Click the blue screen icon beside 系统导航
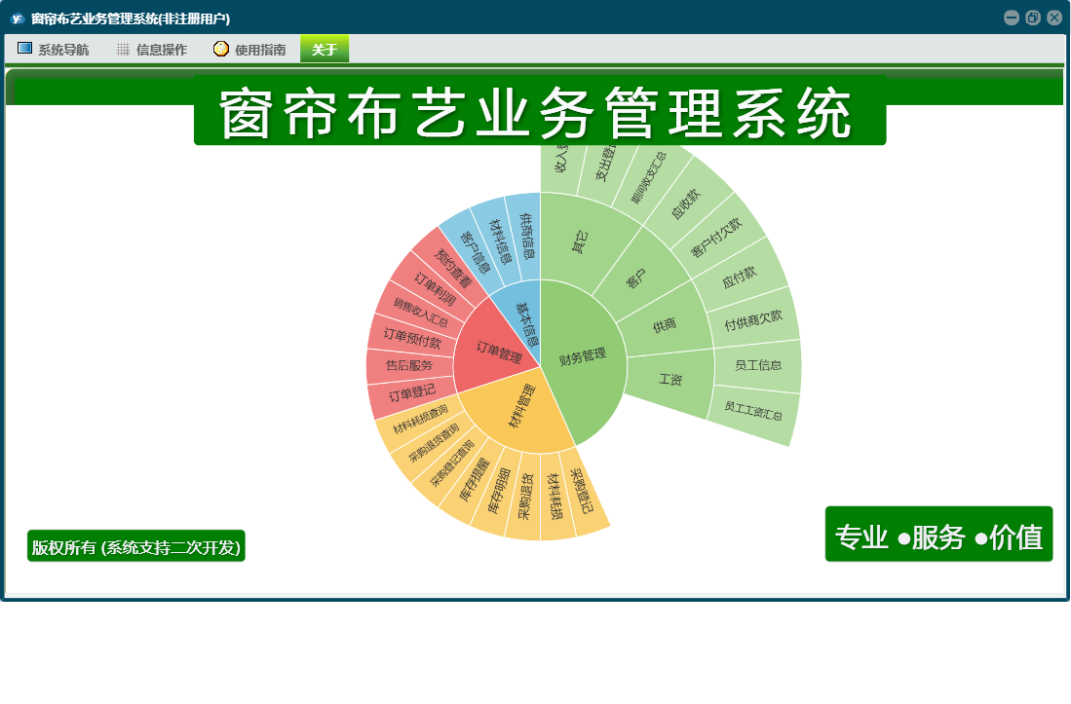This screenshot has height=704, width=1071. (x=24, y=48)
